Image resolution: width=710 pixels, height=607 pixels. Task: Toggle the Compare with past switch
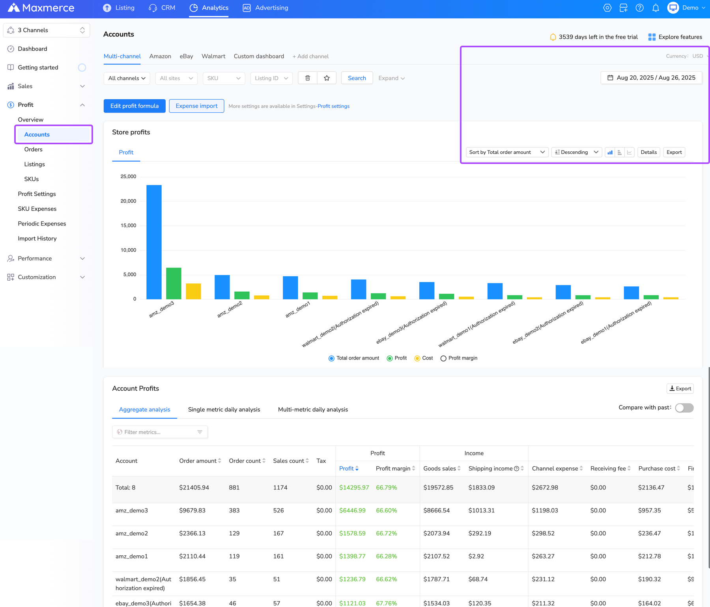pos(684,408)
